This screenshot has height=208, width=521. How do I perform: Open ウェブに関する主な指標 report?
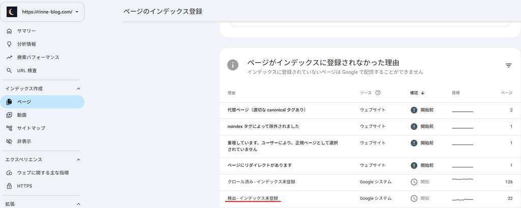tap(42, 173)
